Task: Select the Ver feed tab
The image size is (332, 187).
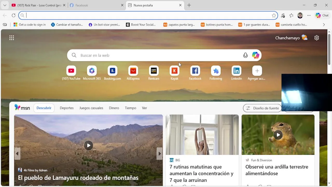Action: click(x=144, y=108)
